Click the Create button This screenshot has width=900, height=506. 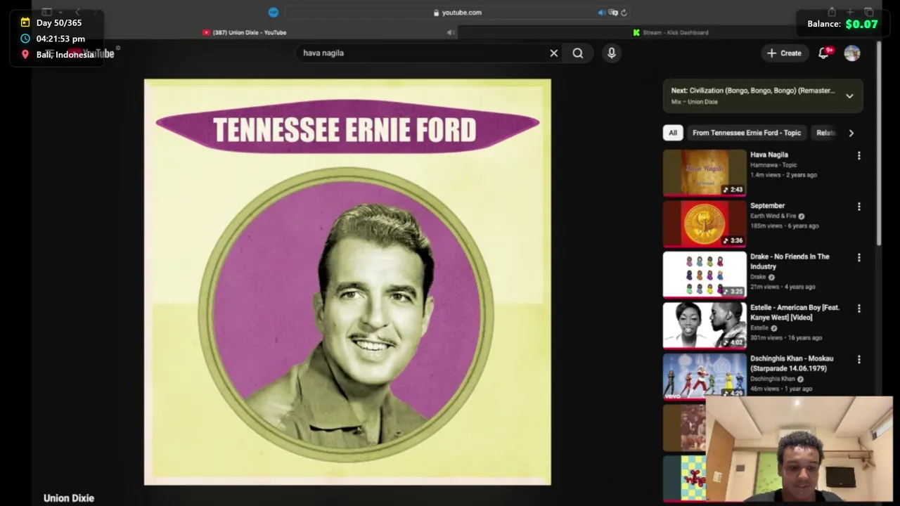click(784, 53)
